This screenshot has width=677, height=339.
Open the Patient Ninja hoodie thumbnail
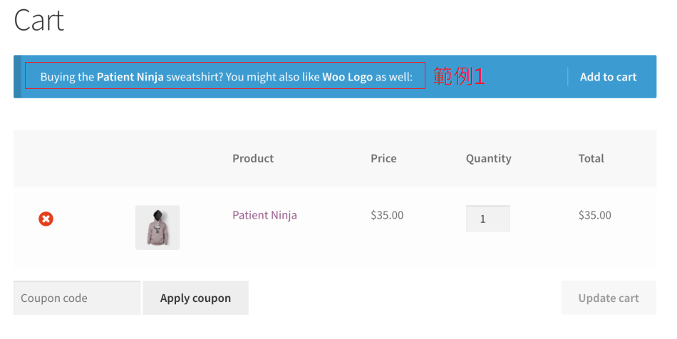pyautogui.click(x=157, y=227)
